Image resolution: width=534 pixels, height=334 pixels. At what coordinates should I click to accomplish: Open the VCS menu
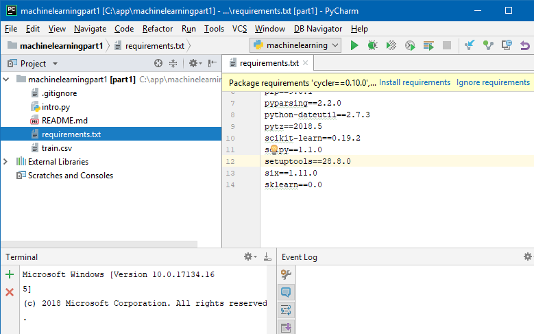(239, 29)
